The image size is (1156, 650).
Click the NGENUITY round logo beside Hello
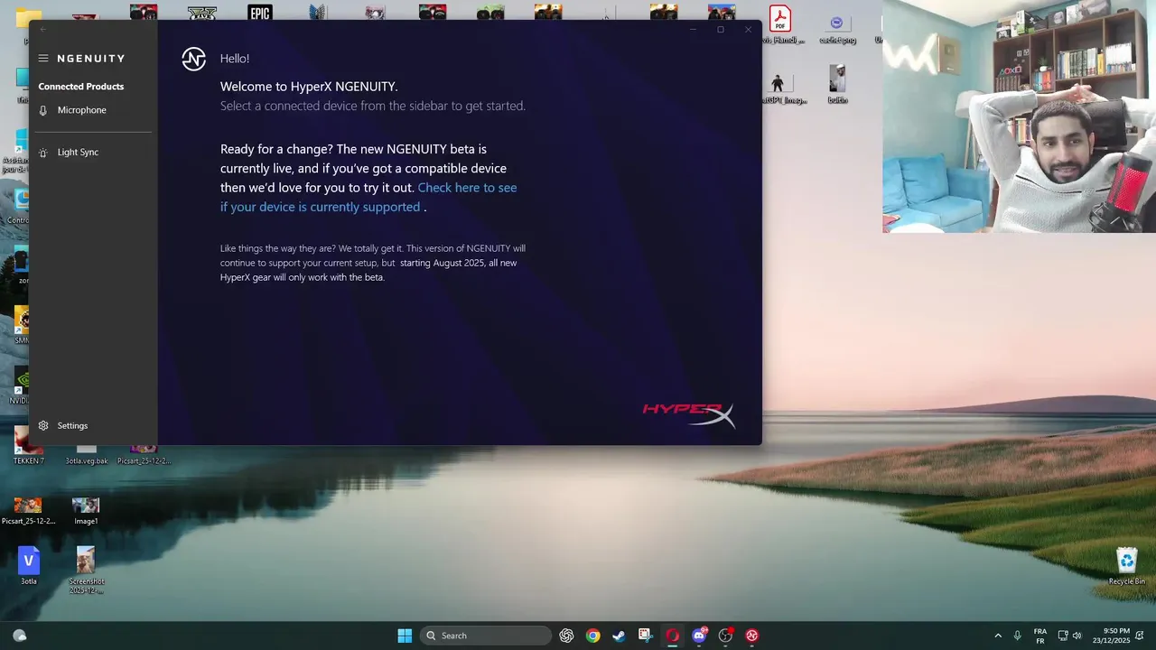coord(194,59)
